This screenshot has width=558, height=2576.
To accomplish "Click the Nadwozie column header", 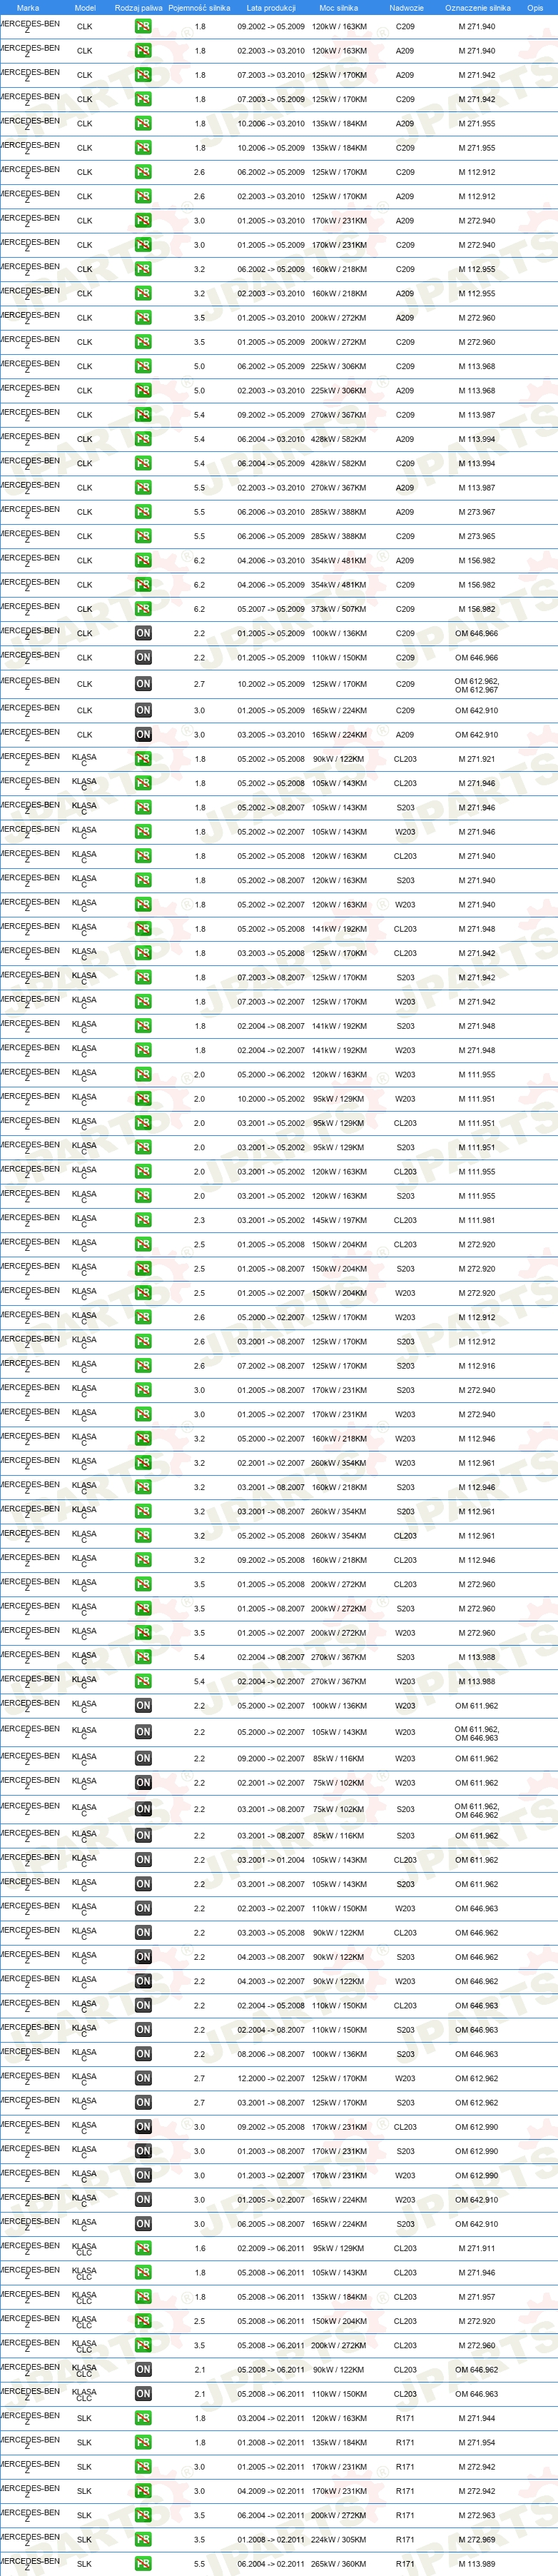I will coord(406,7).
